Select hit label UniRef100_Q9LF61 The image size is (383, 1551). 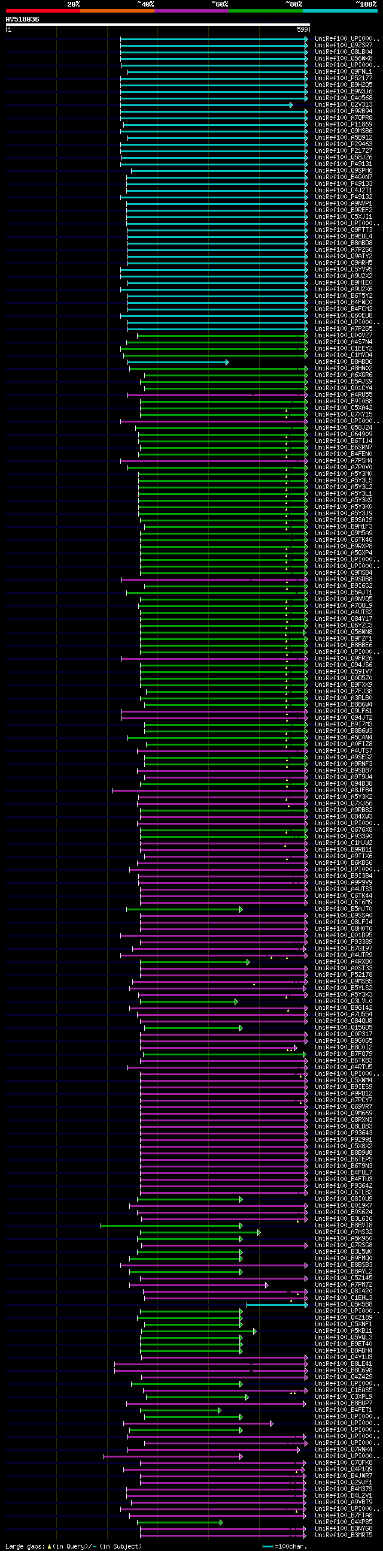coord(344,711)
